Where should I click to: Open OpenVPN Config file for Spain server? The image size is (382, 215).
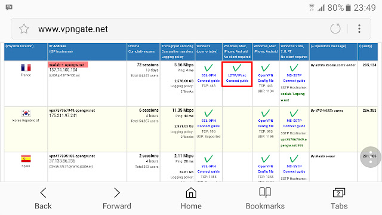(x=266, y=169)
